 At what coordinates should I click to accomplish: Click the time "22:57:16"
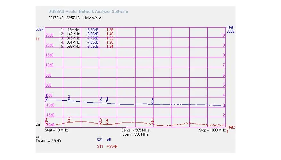tap(73, 18)
